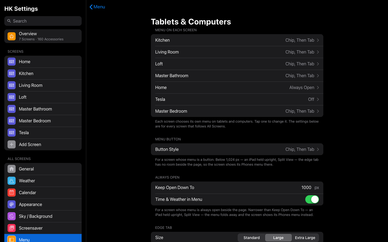Viewport: 388px width, 242px height.
Task: Click Add Screen label in sidebar
Action: point(30,144)
